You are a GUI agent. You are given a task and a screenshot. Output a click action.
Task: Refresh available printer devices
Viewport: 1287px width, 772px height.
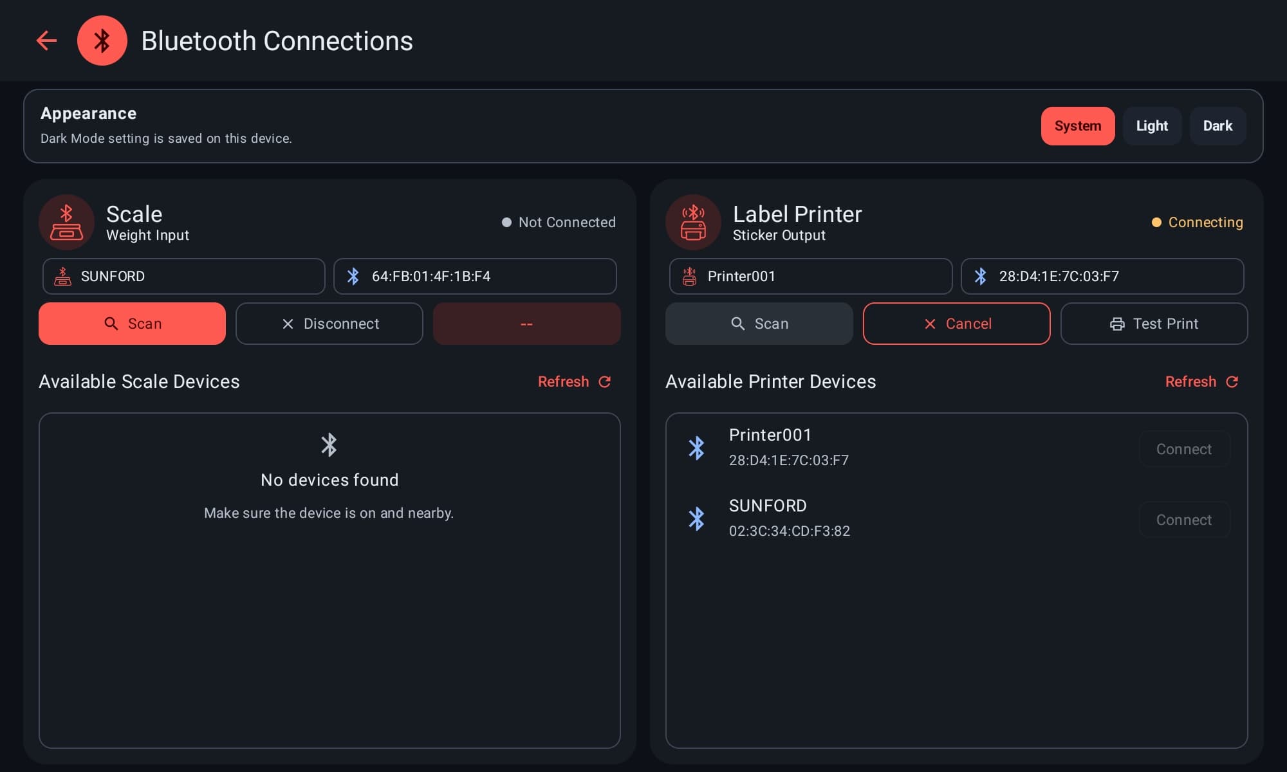point(1201,381)
